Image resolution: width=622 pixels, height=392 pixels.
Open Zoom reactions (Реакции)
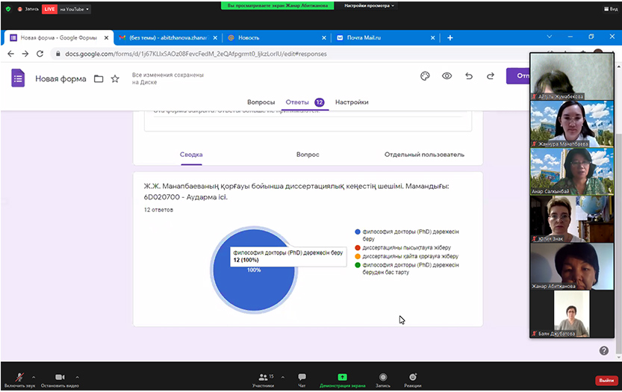412,380
